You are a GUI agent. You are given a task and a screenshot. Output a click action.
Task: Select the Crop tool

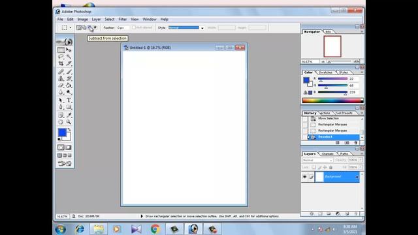pos(61,63)
